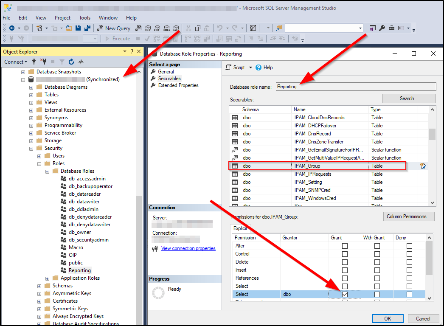Viewport: 444px width, 326px height.
Task: Expand the Schemas folder
Action: [x=39, y=287]
